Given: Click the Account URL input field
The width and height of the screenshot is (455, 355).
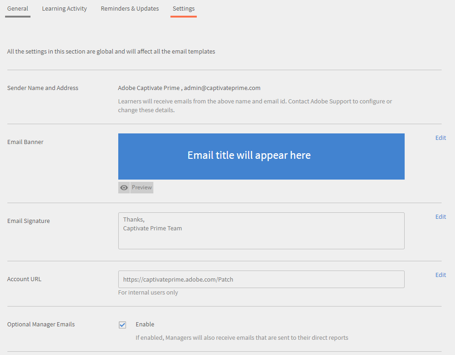Looking at the screenshot, I should coord(261,279).
